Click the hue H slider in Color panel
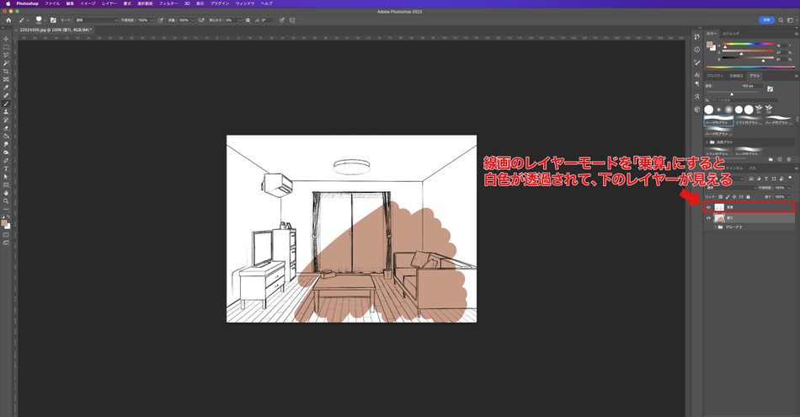Viewport: 800px width, 417px height. pos(748,45)
